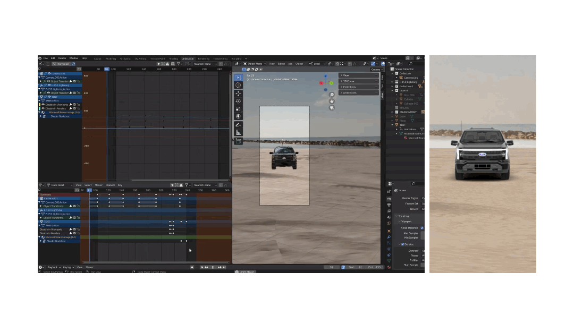Open the Object Mode dropdown
The image size is (574, 323).
pyautogui.click(x=255, y=64)
